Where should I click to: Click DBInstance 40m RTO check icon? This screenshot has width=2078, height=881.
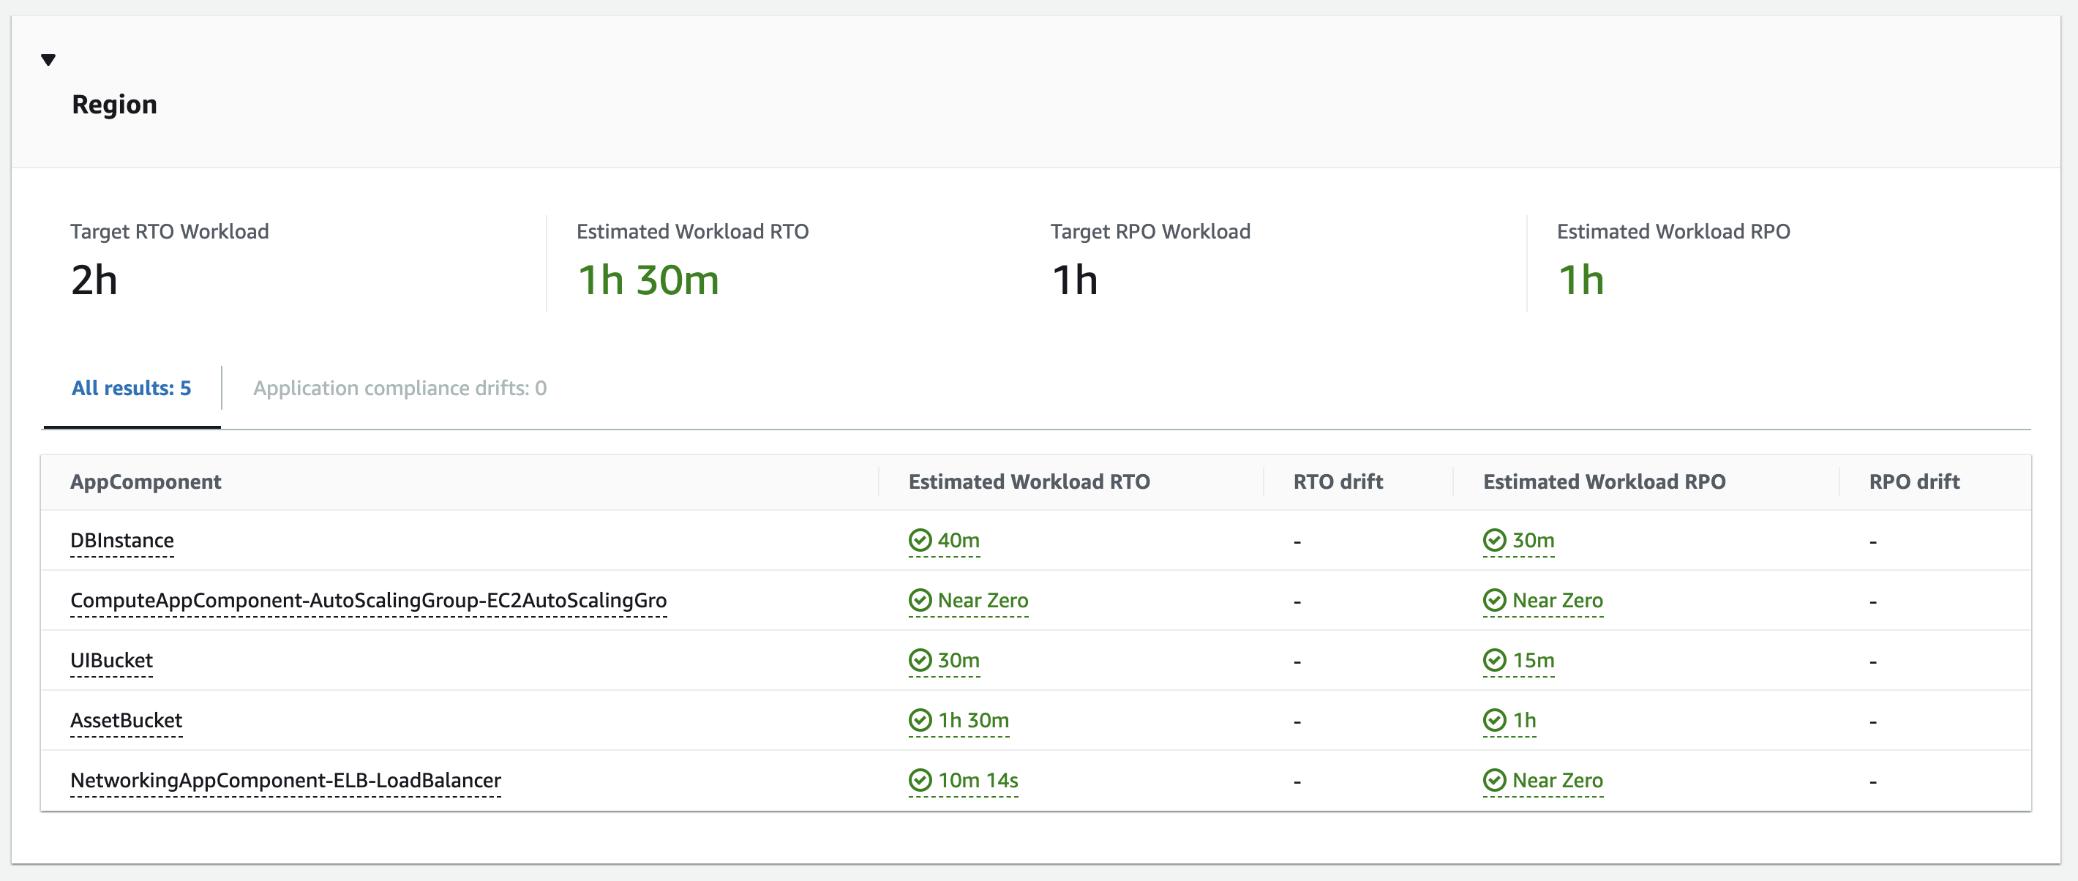point(920,540)
